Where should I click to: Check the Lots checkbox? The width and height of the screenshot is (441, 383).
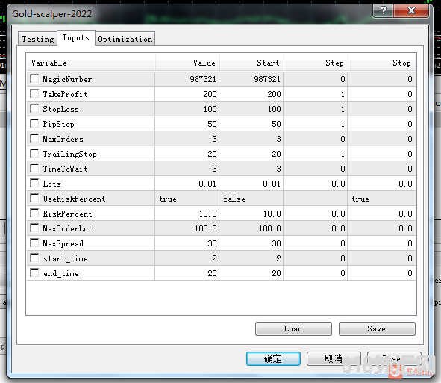[x=34, y=183]
